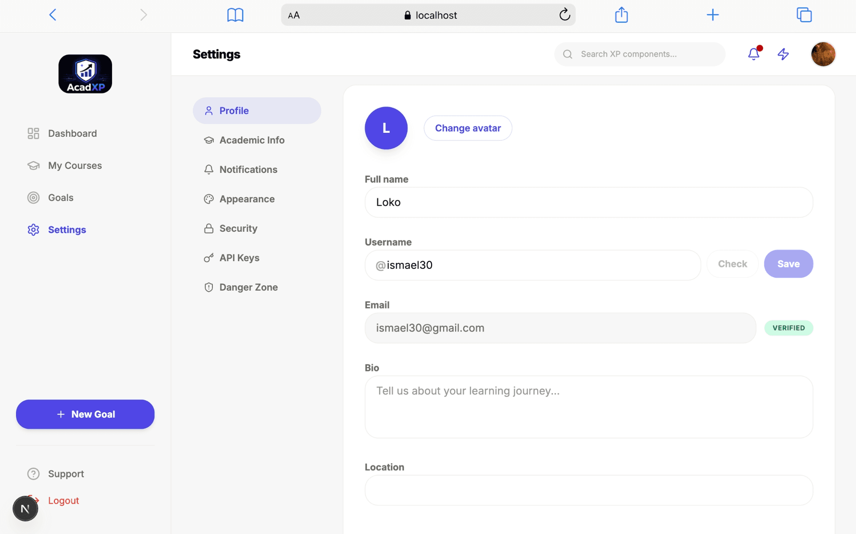856x534 pixels.
Task: Click the Search XP components field
Action: pos(640,54)
